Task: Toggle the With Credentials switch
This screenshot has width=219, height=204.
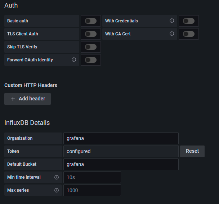Action: pos(189,21)
